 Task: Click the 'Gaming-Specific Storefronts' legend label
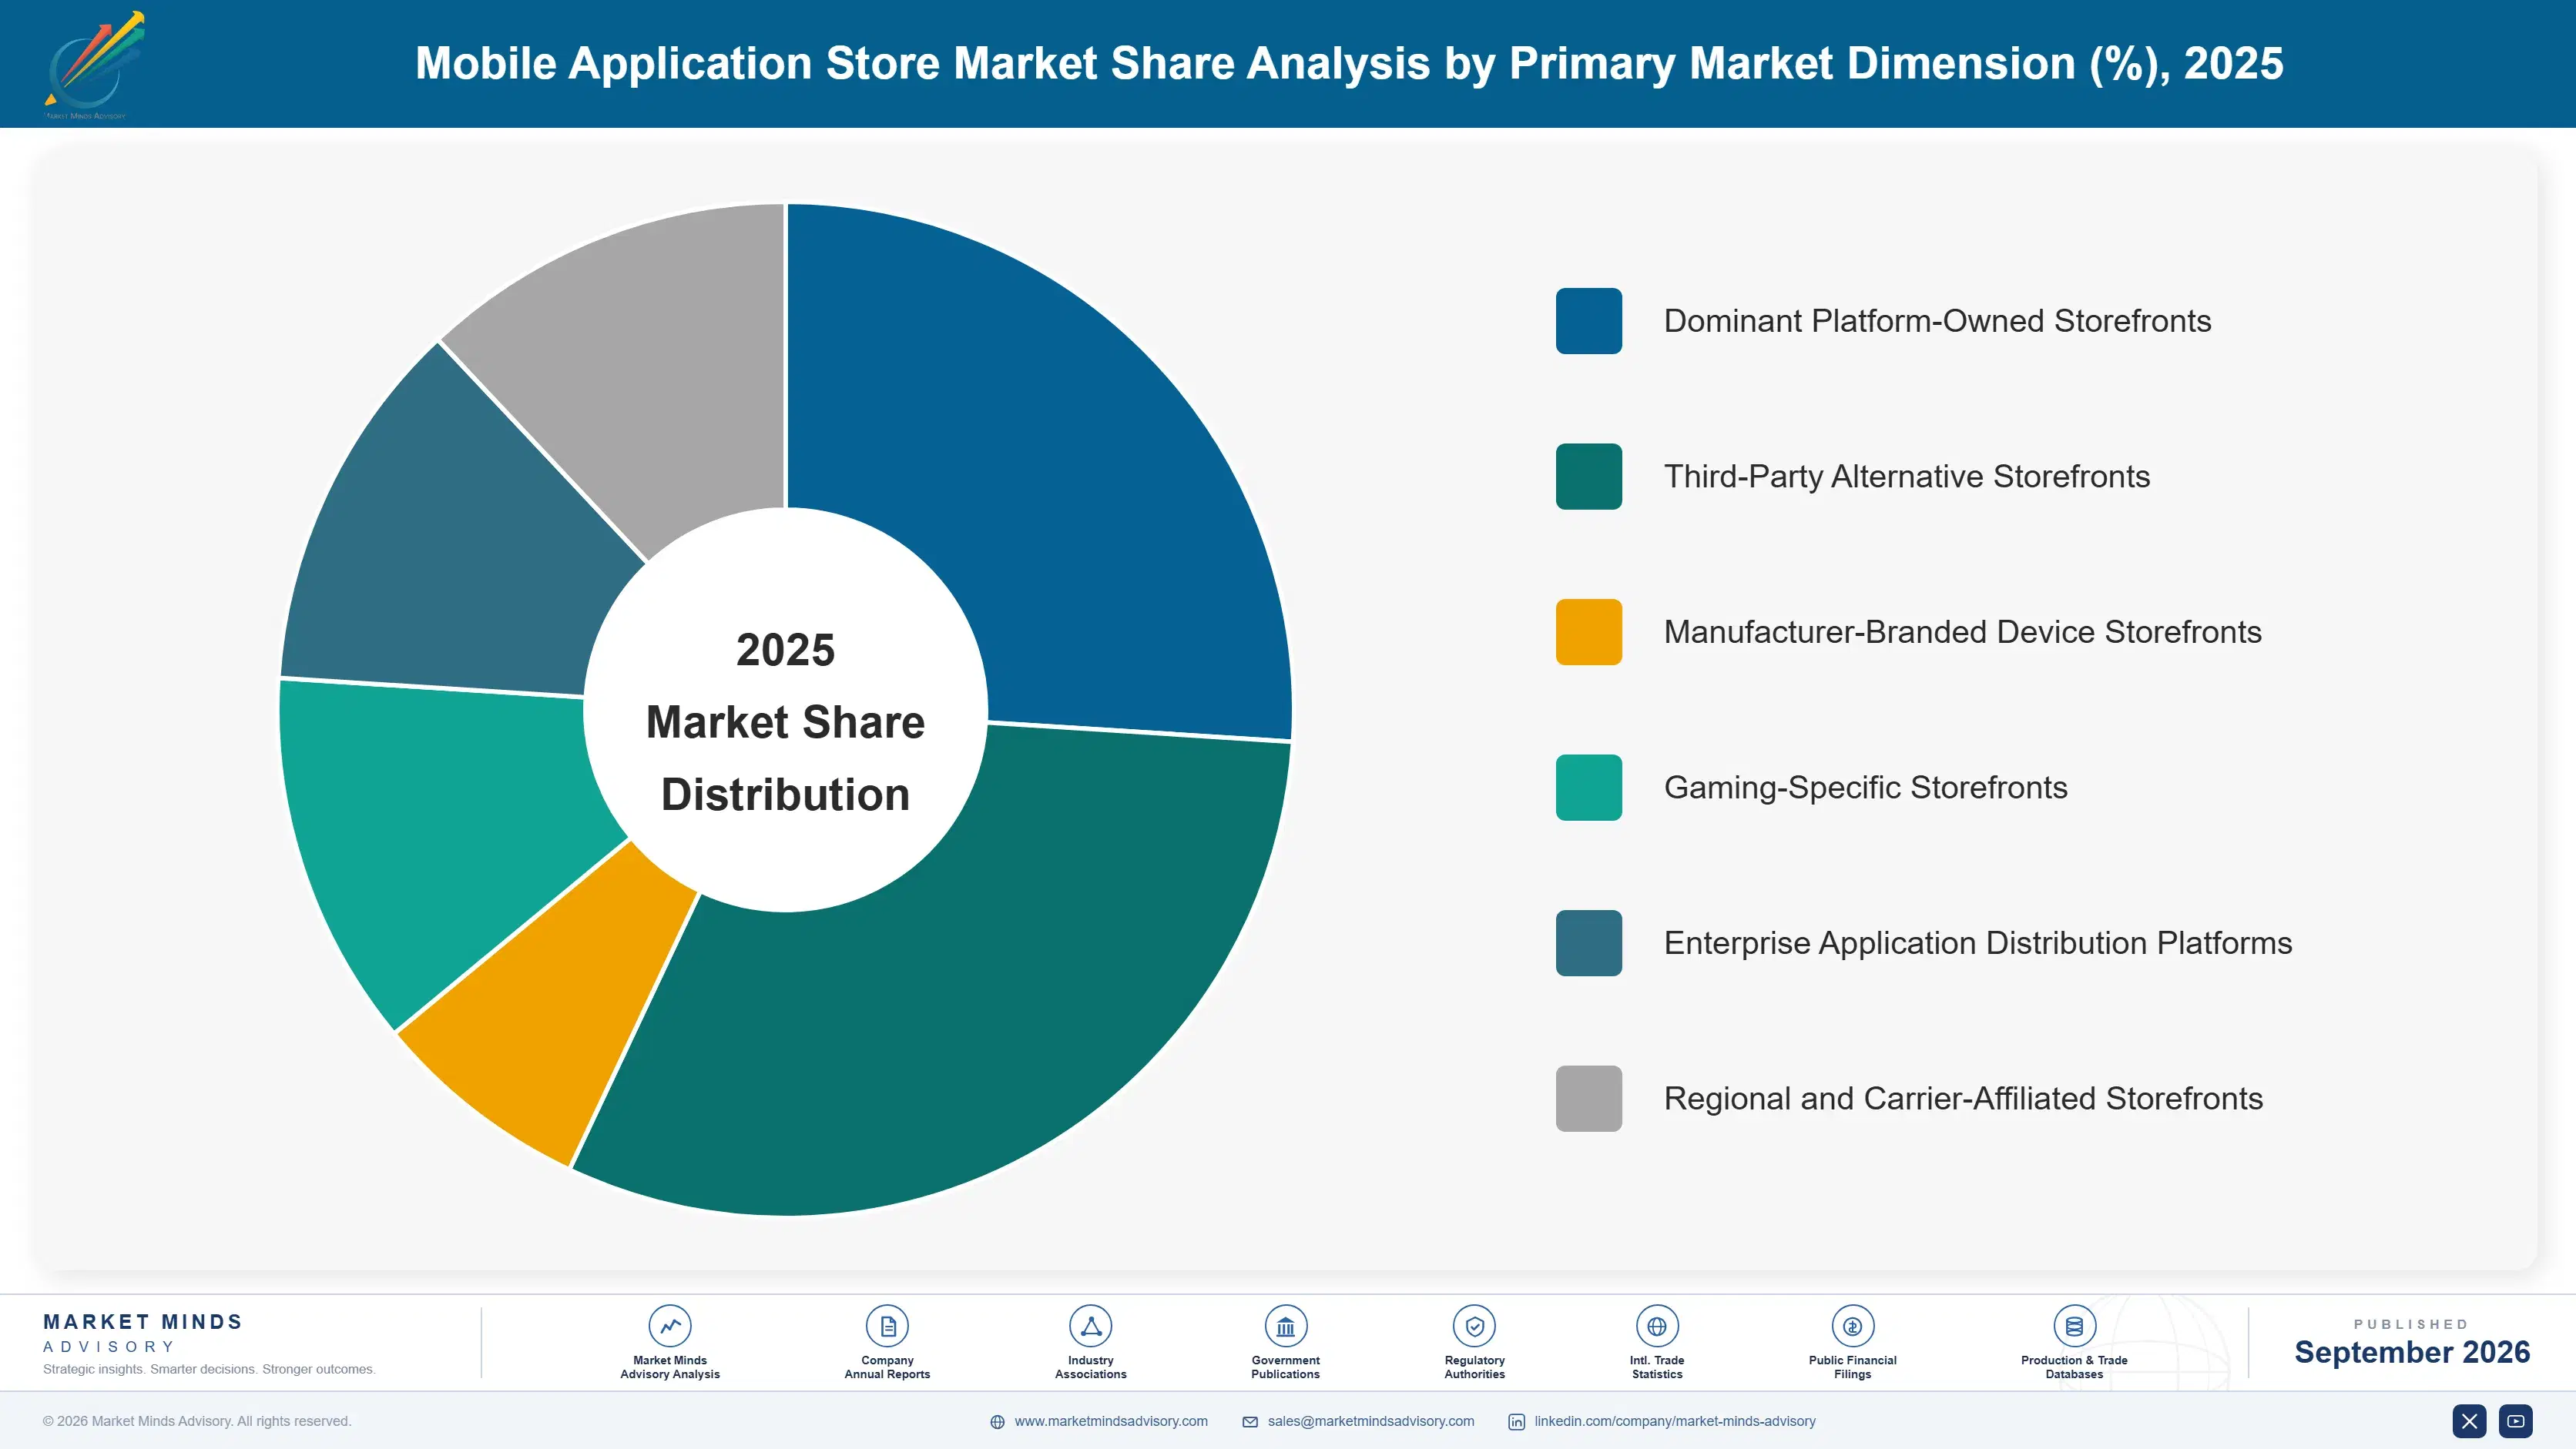(x=1865, y=788)
